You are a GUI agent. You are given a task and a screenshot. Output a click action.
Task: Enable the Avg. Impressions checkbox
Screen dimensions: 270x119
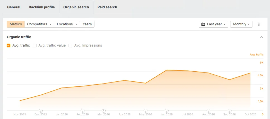point(70,45)
